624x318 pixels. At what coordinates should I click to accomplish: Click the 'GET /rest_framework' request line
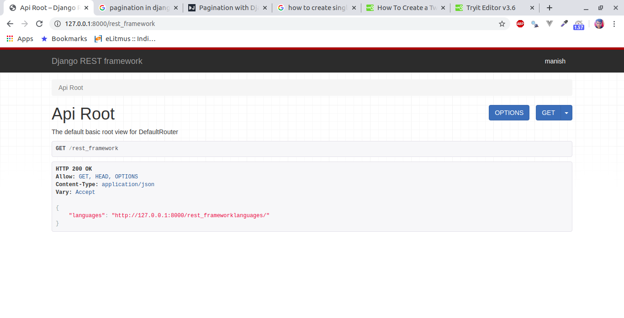[87, 148]
